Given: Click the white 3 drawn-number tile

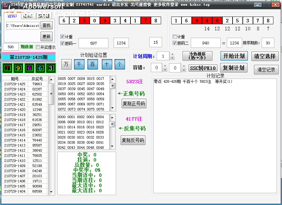Looking at the screenshot, I should pyautogui.click(x=51, y=68).
